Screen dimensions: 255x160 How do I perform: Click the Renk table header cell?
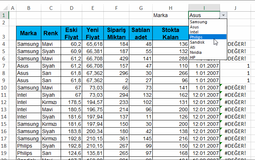[x=51, y=33]
